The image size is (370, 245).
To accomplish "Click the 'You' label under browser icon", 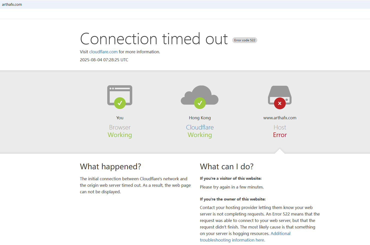I will coord(120,118).
